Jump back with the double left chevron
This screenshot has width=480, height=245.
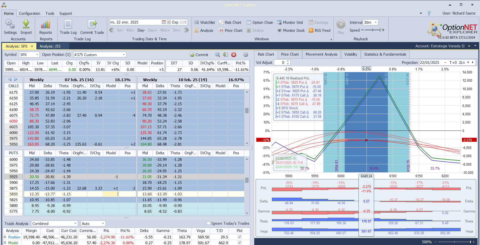[x=112, y=30]
